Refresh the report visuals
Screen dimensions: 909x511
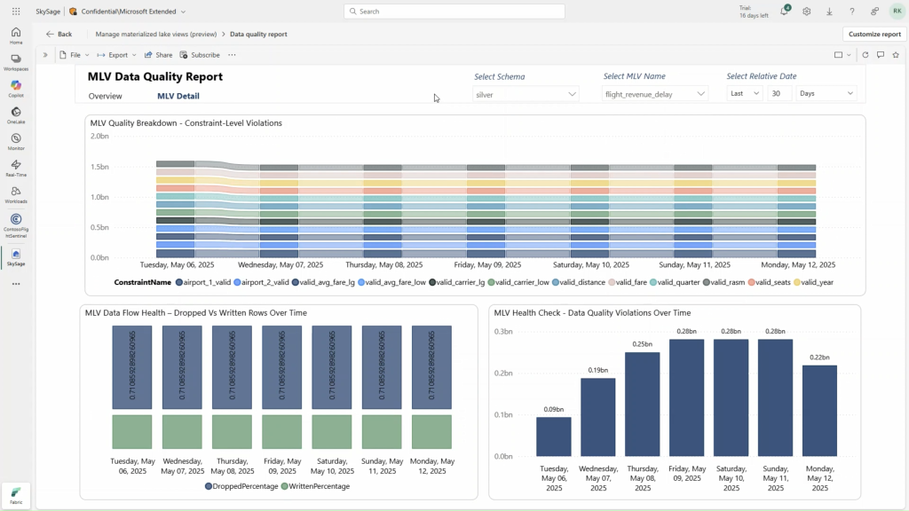[865, 54]
